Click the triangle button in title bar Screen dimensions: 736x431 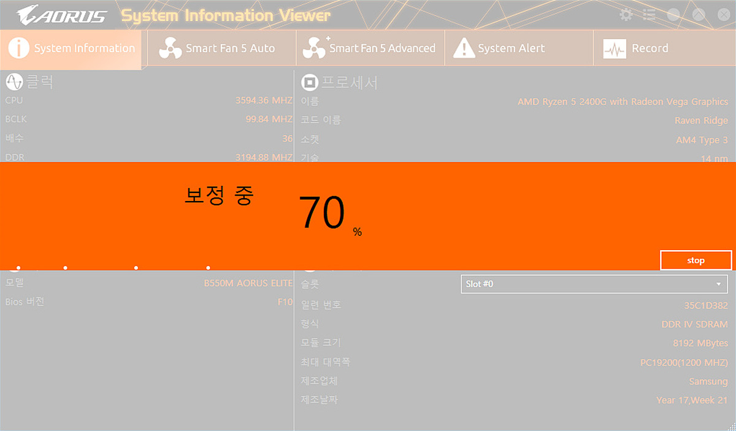point(697,15)
